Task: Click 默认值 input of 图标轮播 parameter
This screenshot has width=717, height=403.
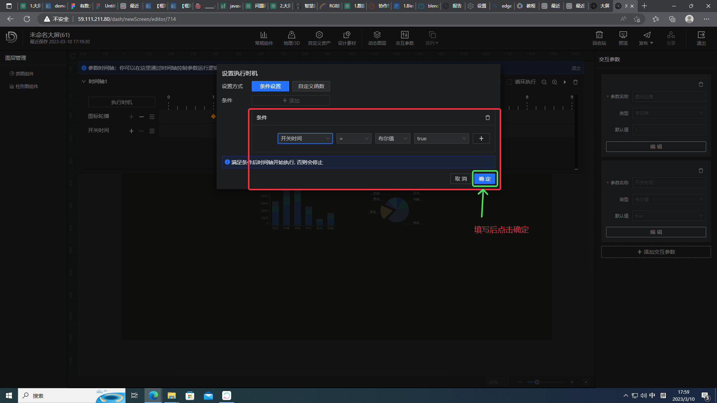Action: 669,130
